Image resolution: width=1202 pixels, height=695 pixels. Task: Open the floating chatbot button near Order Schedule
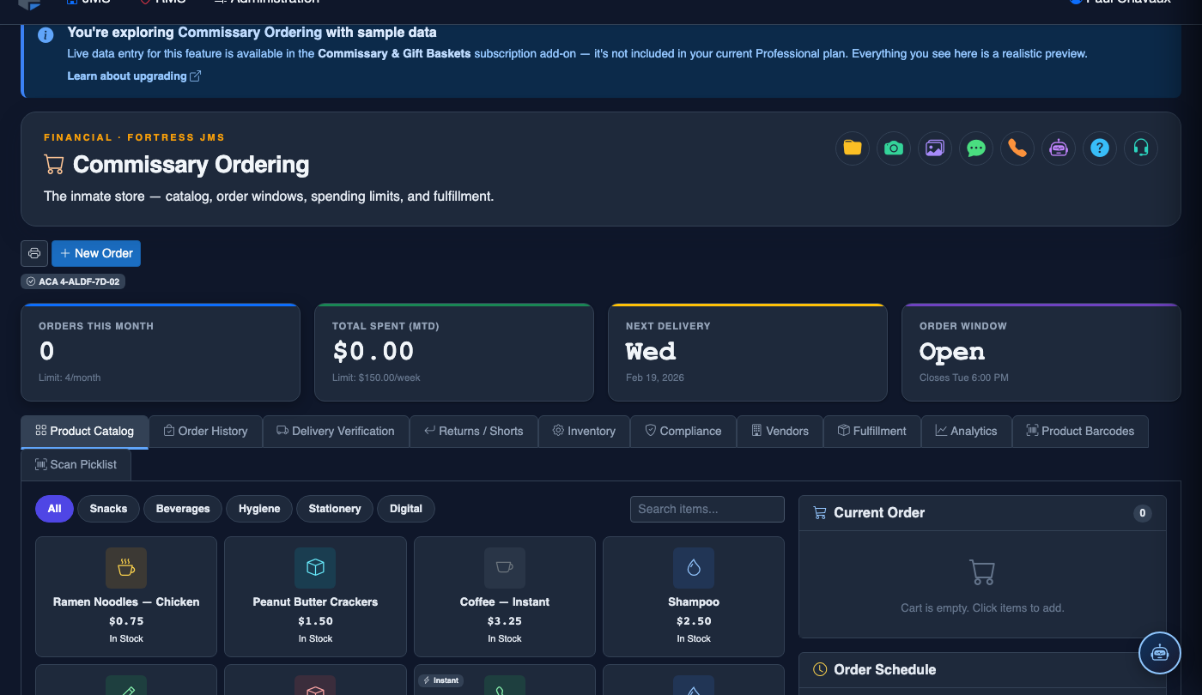tap(1160, 653)
